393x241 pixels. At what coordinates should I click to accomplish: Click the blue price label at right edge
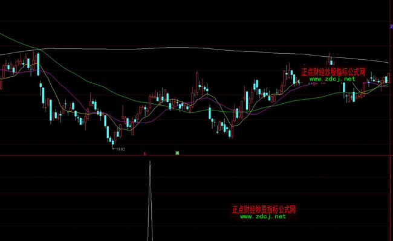click(x=391, y=27)
